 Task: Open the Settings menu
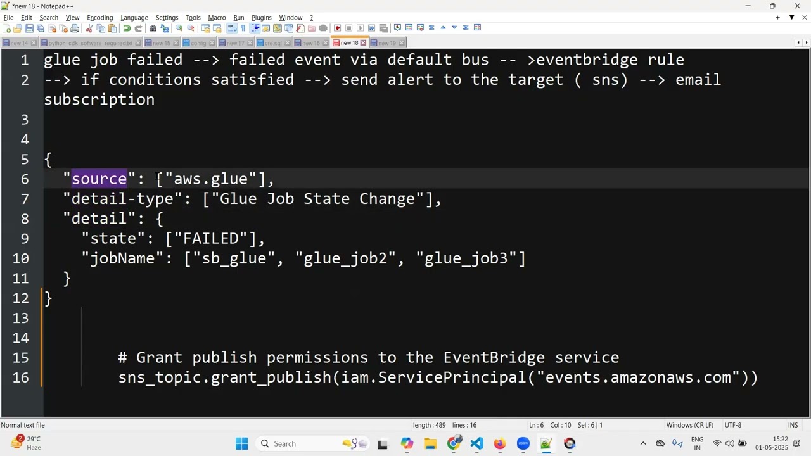(167, 18)
